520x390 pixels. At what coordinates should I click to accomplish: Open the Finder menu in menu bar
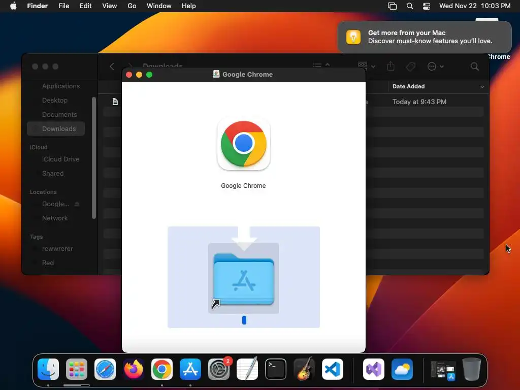38,6
